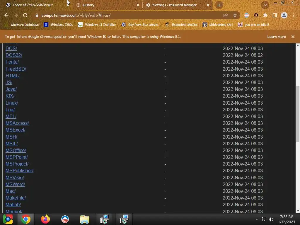Viewport: 300px width, 225px height.
Task: Open the Java/ directory
Action: pos(11,89)
